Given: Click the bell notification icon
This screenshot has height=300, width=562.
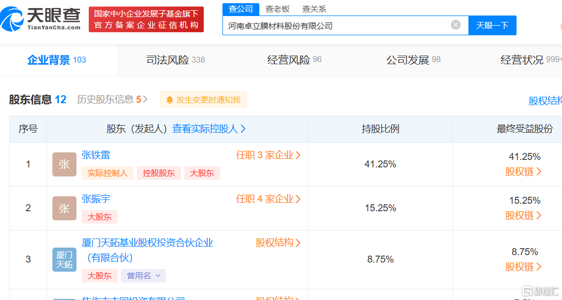Looking at the screenshot, I should [170, 100].
